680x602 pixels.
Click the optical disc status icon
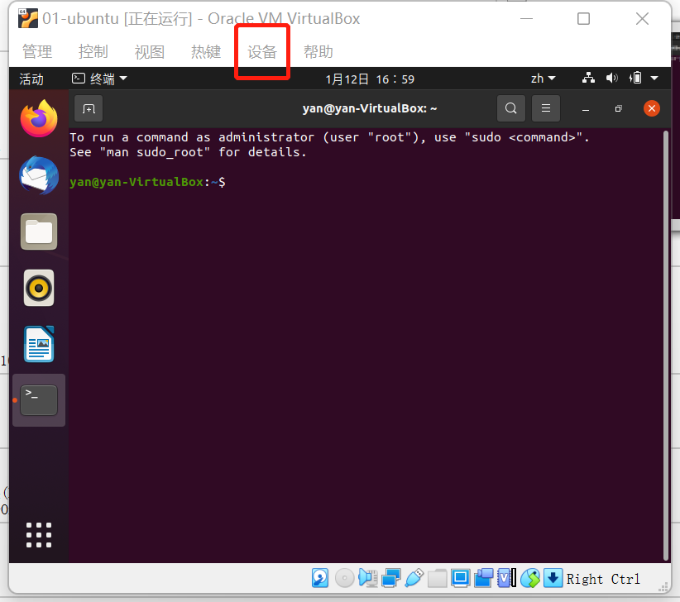tap(345, 578)
